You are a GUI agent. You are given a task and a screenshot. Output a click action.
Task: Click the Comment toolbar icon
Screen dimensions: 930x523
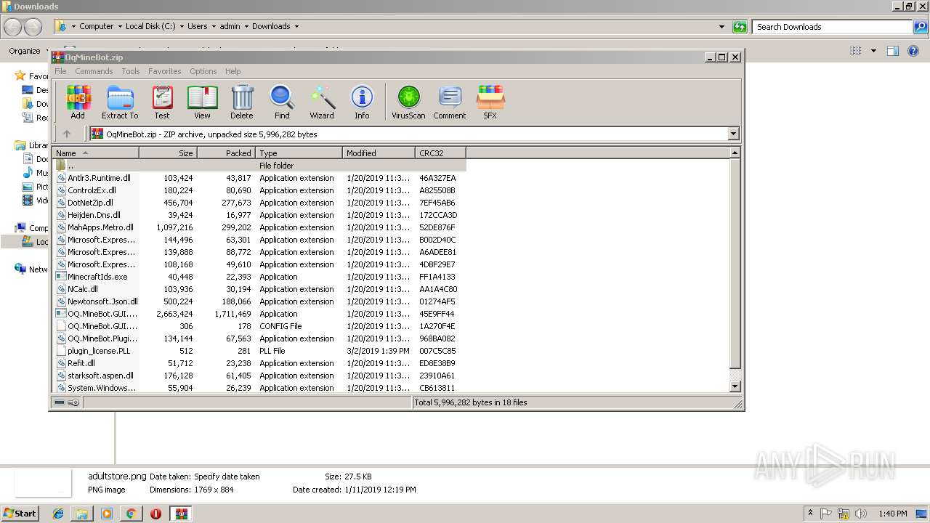click(x=450, y=102)
